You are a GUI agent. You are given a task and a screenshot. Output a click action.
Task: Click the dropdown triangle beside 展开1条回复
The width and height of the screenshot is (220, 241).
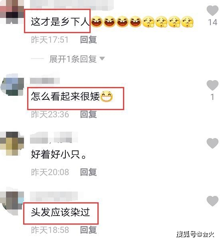click(102, 59)
